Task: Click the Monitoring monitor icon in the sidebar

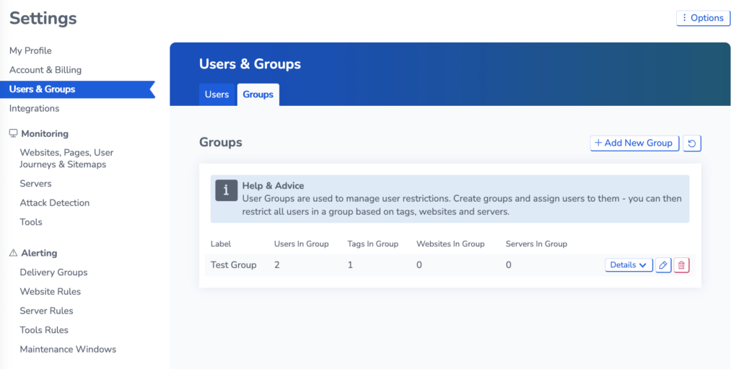Action: click(x=13, y=133)
